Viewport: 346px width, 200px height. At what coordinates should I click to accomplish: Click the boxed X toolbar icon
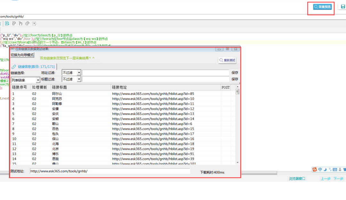click(x=34, y=23)
